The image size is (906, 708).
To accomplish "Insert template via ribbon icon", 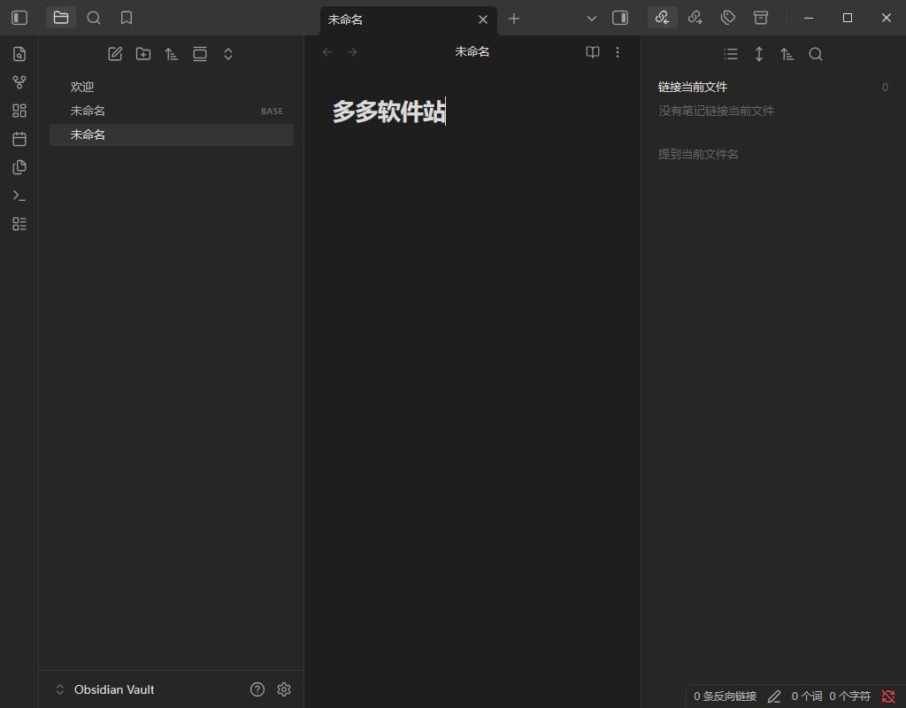I will coord(19,167).
